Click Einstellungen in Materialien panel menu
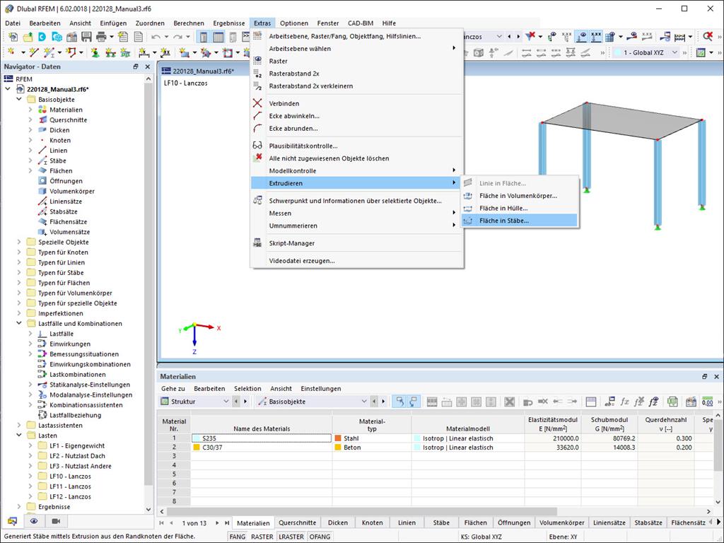This screenshot has height=543, width=724. coord(321,389)
